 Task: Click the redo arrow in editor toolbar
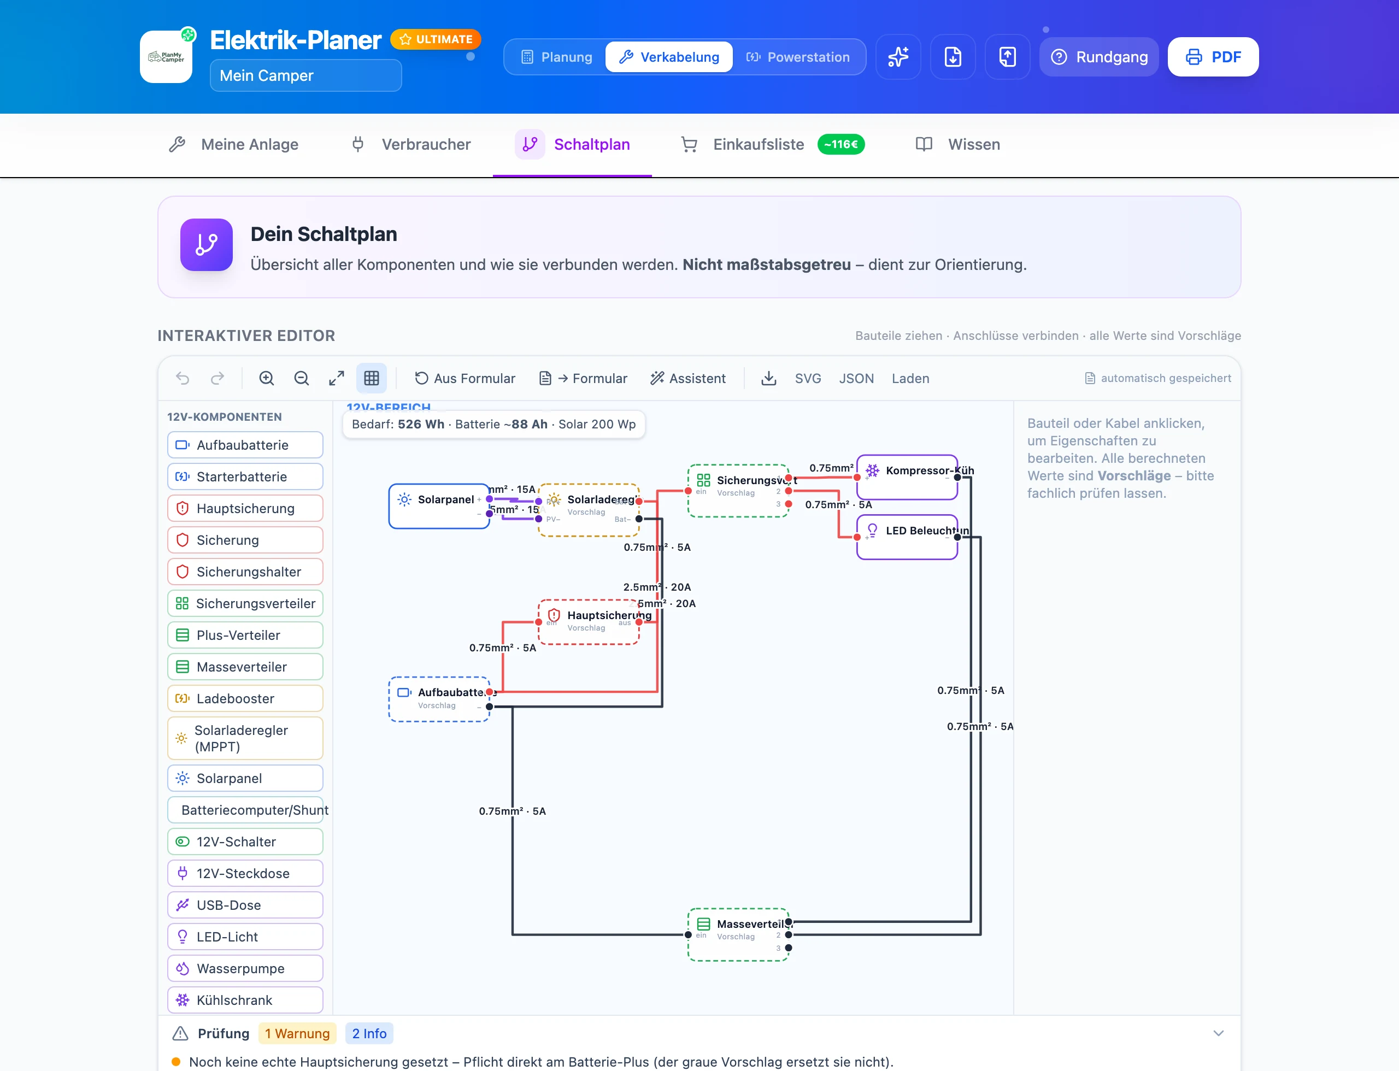218,378
